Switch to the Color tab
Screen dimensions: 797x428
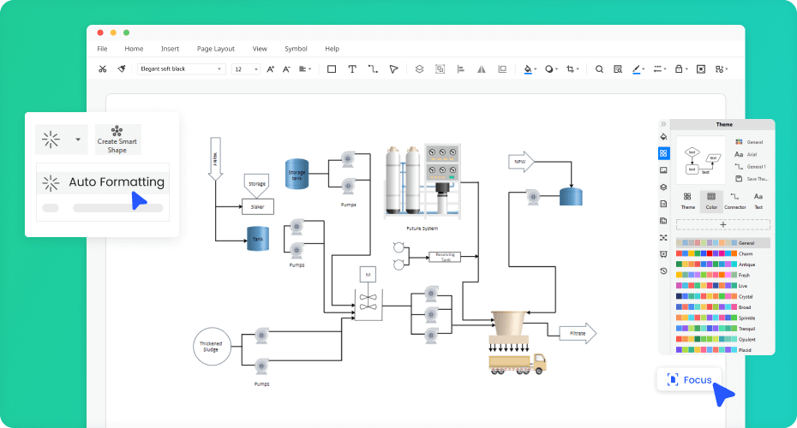tap(711, 201)
